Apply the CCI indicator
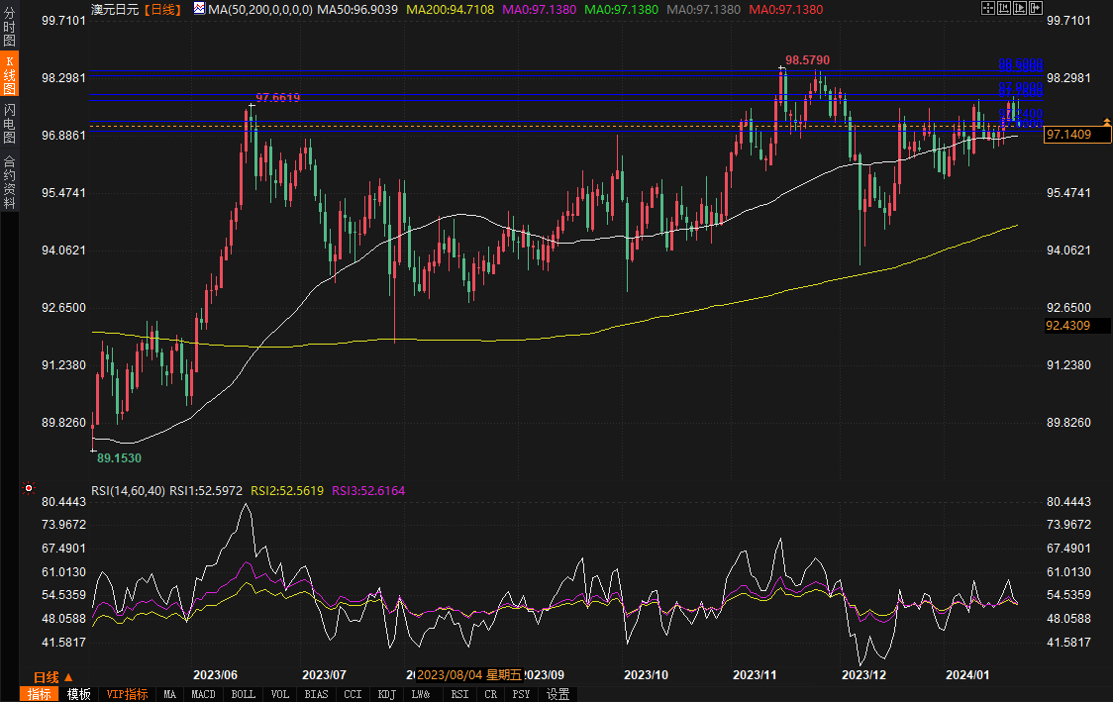The image size is (1113, 702). click(353, 694)
